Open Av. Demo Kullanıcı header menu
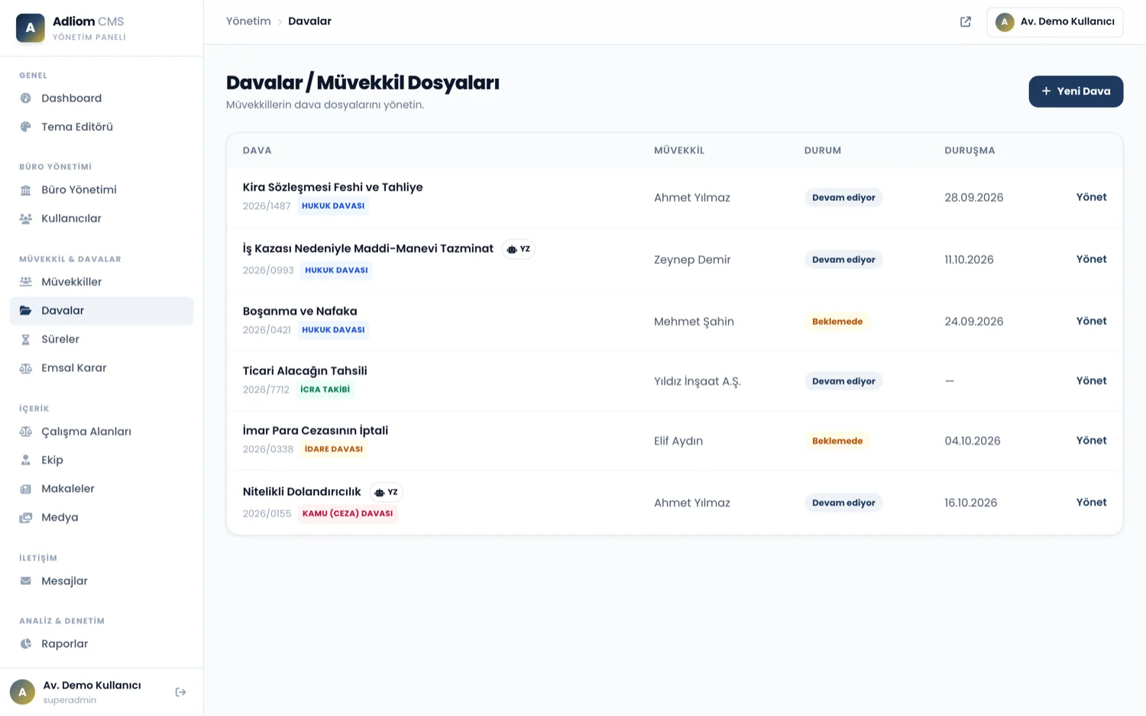The width and height of the screenshot is (1146, 716). click(x=1055, y=21)
